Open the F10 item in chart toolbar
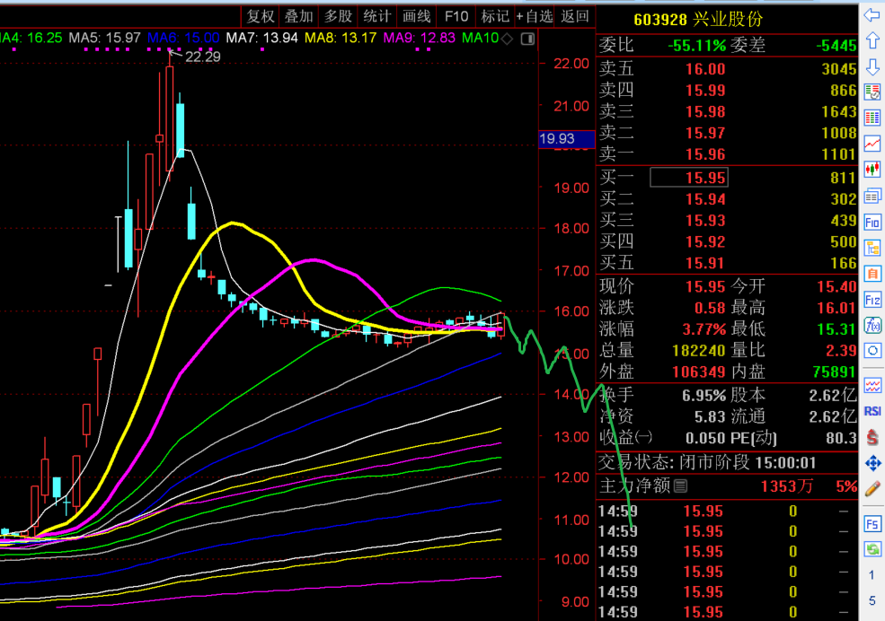 click(456, 17)
